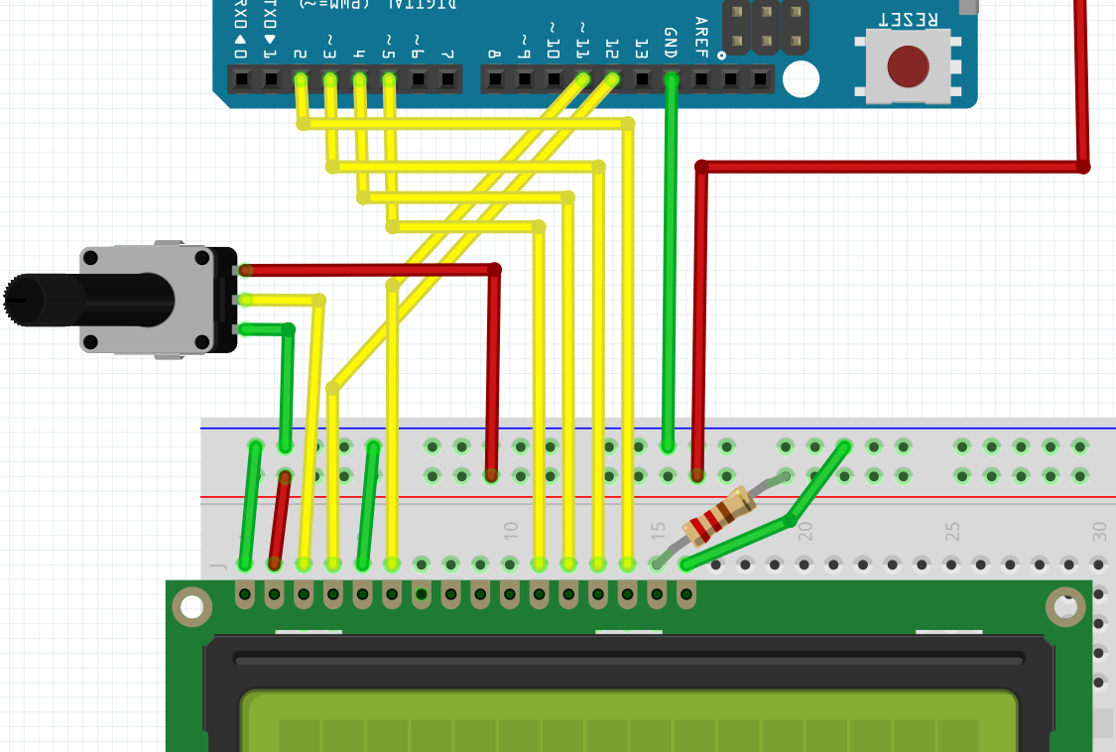Select red wire from potentiometer top terminal

tap(367, 269)
